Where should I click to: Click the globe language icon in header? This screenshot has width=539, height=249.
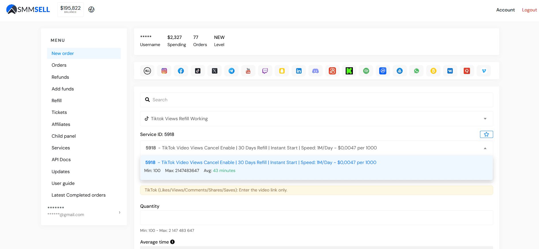(91, 9)
